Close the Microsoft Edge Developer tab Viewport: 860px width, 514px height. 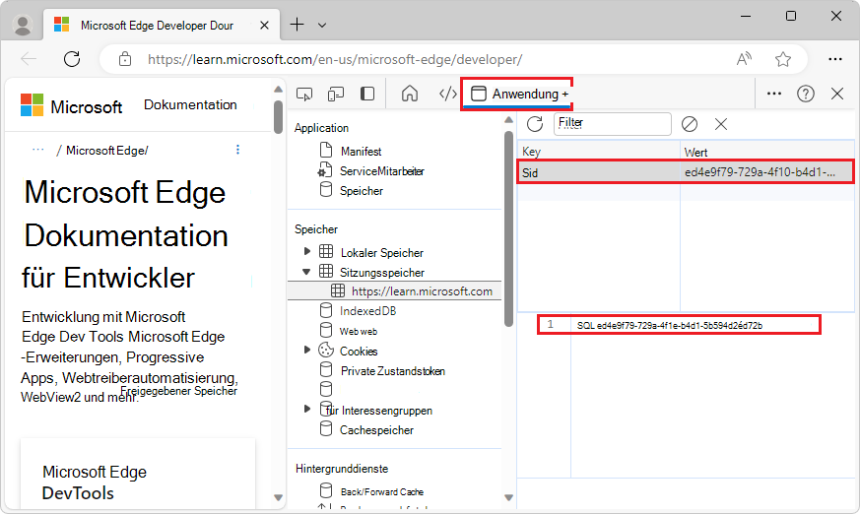point(264,26)
